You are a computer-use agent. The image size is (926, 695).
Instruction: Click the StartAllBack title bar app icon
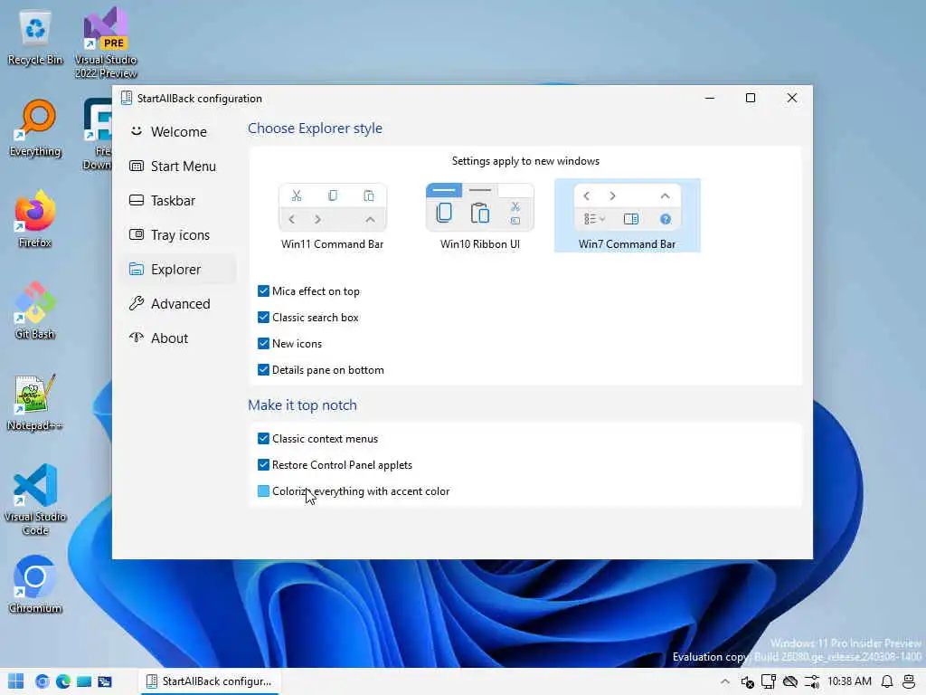pos(127,98)
